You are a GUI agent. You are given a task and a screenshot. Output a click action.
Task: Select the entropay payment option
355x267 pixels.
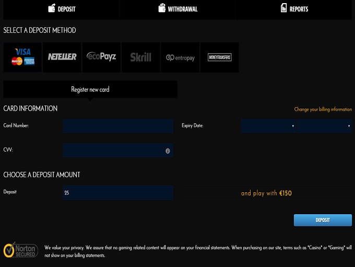coord(180,57)
